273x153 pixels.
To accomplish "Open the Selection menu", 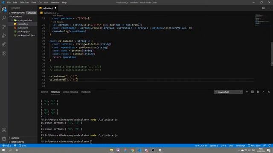I will [24, 3].
